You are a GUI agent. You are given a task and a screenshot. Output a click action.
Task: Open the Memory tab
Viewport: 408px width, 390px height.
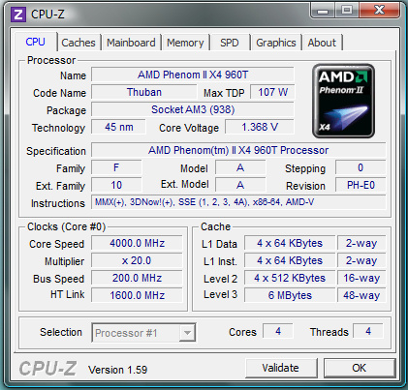point(185,43)
